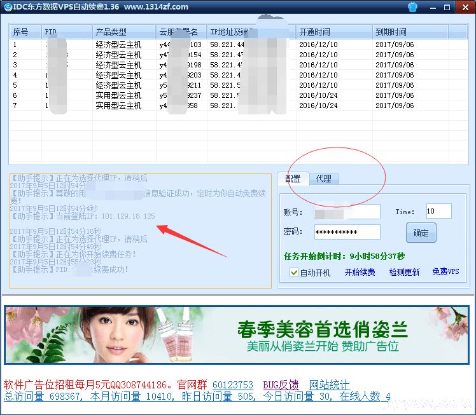Maximize the application window
Screen dimensions: 476x415
point(449,6)
